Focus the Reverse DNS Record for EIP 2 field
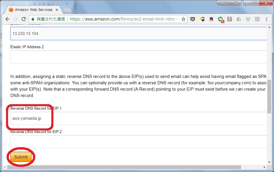This screenshot has height=172, width=274. tap(138, 142)
